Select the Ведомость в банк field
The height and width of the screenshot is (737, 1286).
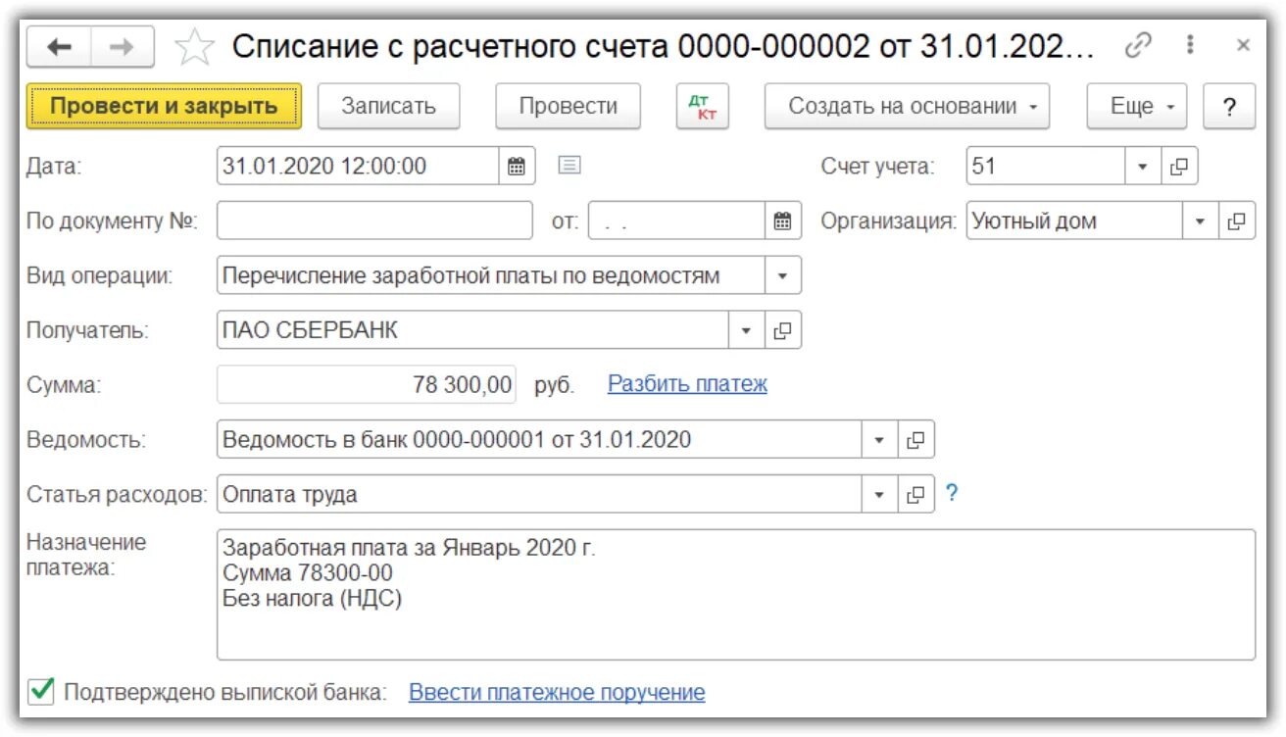coord(539,440)
